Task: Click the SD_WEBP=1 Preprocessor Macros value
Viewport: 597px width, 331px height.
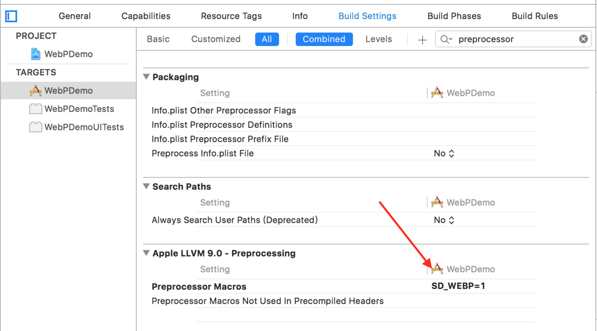Action: pos(458,286)
